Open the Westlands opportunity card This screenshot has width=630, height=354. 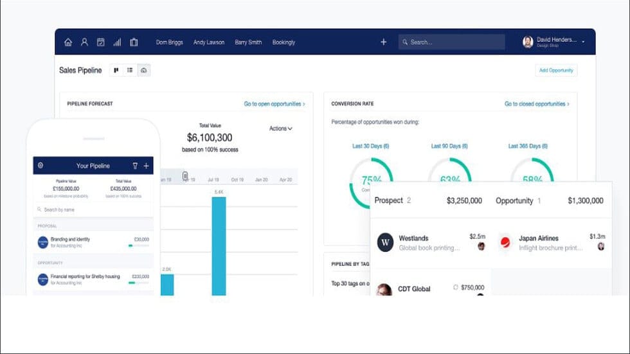(x=430, y=243)
